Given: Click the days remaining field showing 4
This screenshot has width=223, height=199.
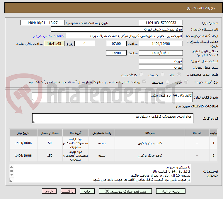Looking at the screenshot, I should pos(85,44).
